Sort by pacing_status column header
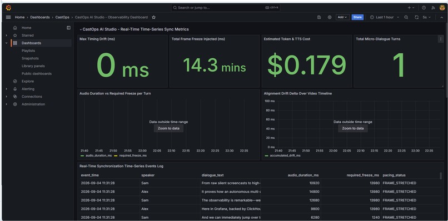Image resolution: width=448 pixels, height=221 pixels. pos(394,175)
